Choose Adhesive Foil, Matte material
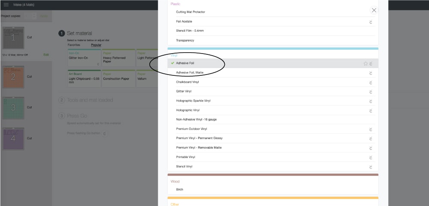 [x=191, y=73]
